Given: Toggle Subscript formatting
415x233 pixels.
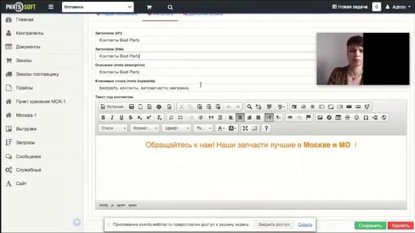Looking at the screenshot, I should click(139, 118).
